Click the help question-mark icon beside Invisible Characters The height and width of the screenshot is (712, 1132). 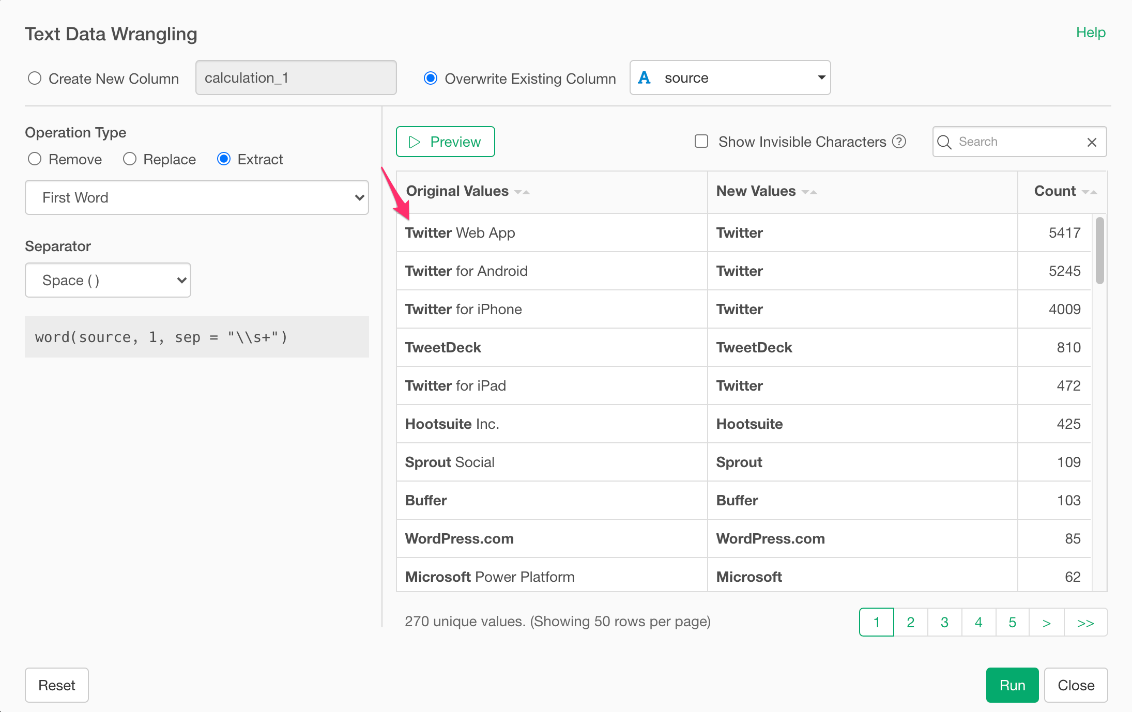(899, 142)
